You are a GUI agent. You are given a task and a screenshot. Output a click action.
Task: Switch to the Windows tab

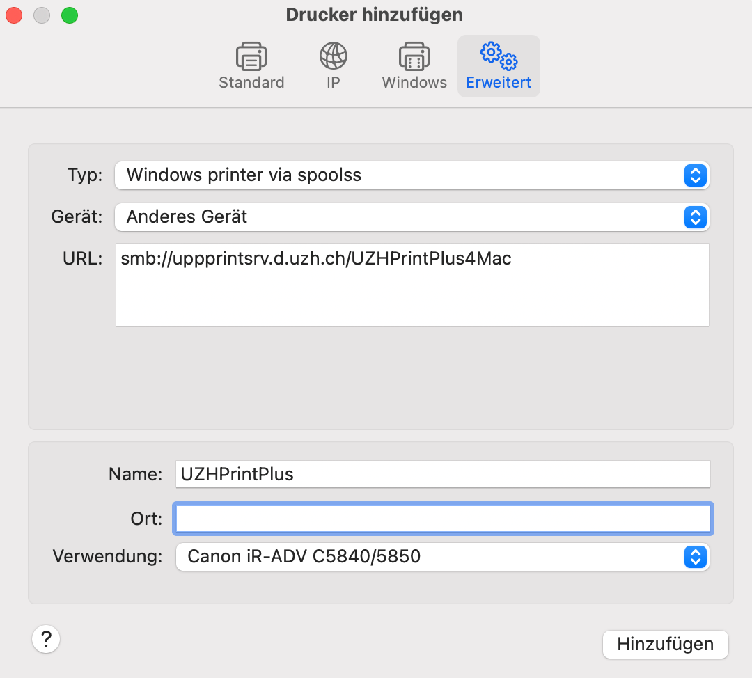pos(414,66)
